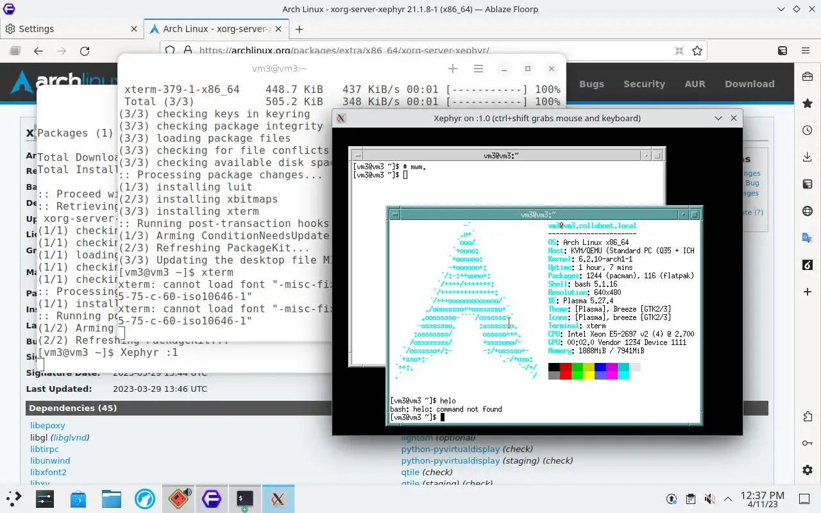
Task: Open Passwords key icon in sidebar
Action: coord(808,443)
